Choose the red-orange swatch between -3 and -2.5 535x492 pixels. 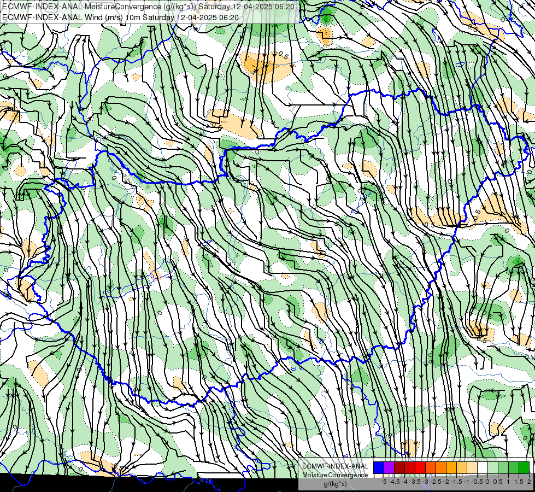click(x=431, y=468)
